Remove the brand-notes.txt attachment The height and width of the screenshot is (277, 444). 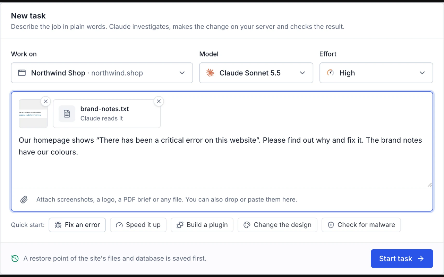tap(159, 101)
